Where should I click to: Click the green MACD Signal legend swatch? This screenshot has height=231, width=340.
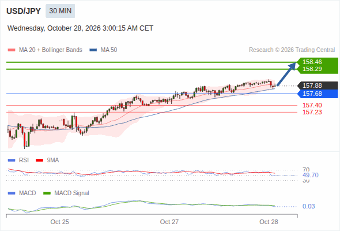47,193
